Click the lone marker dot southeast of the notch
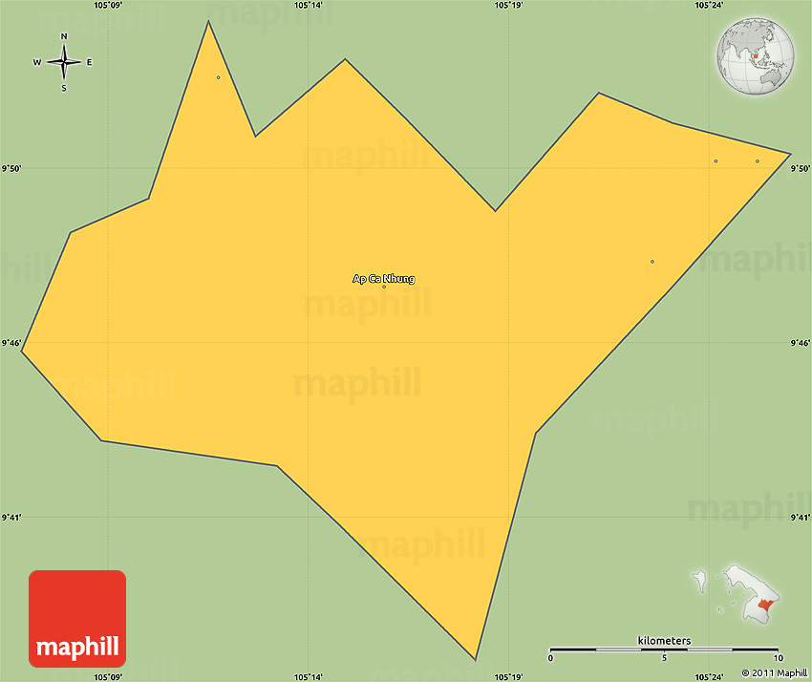Viewport: 812px width, 682px height. (652, 262)
